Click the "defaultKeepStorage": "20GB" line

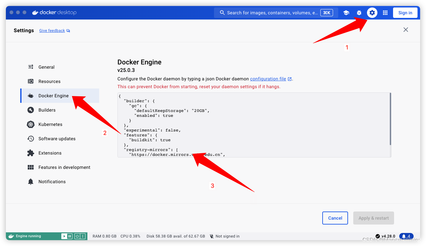pos(172,111)
